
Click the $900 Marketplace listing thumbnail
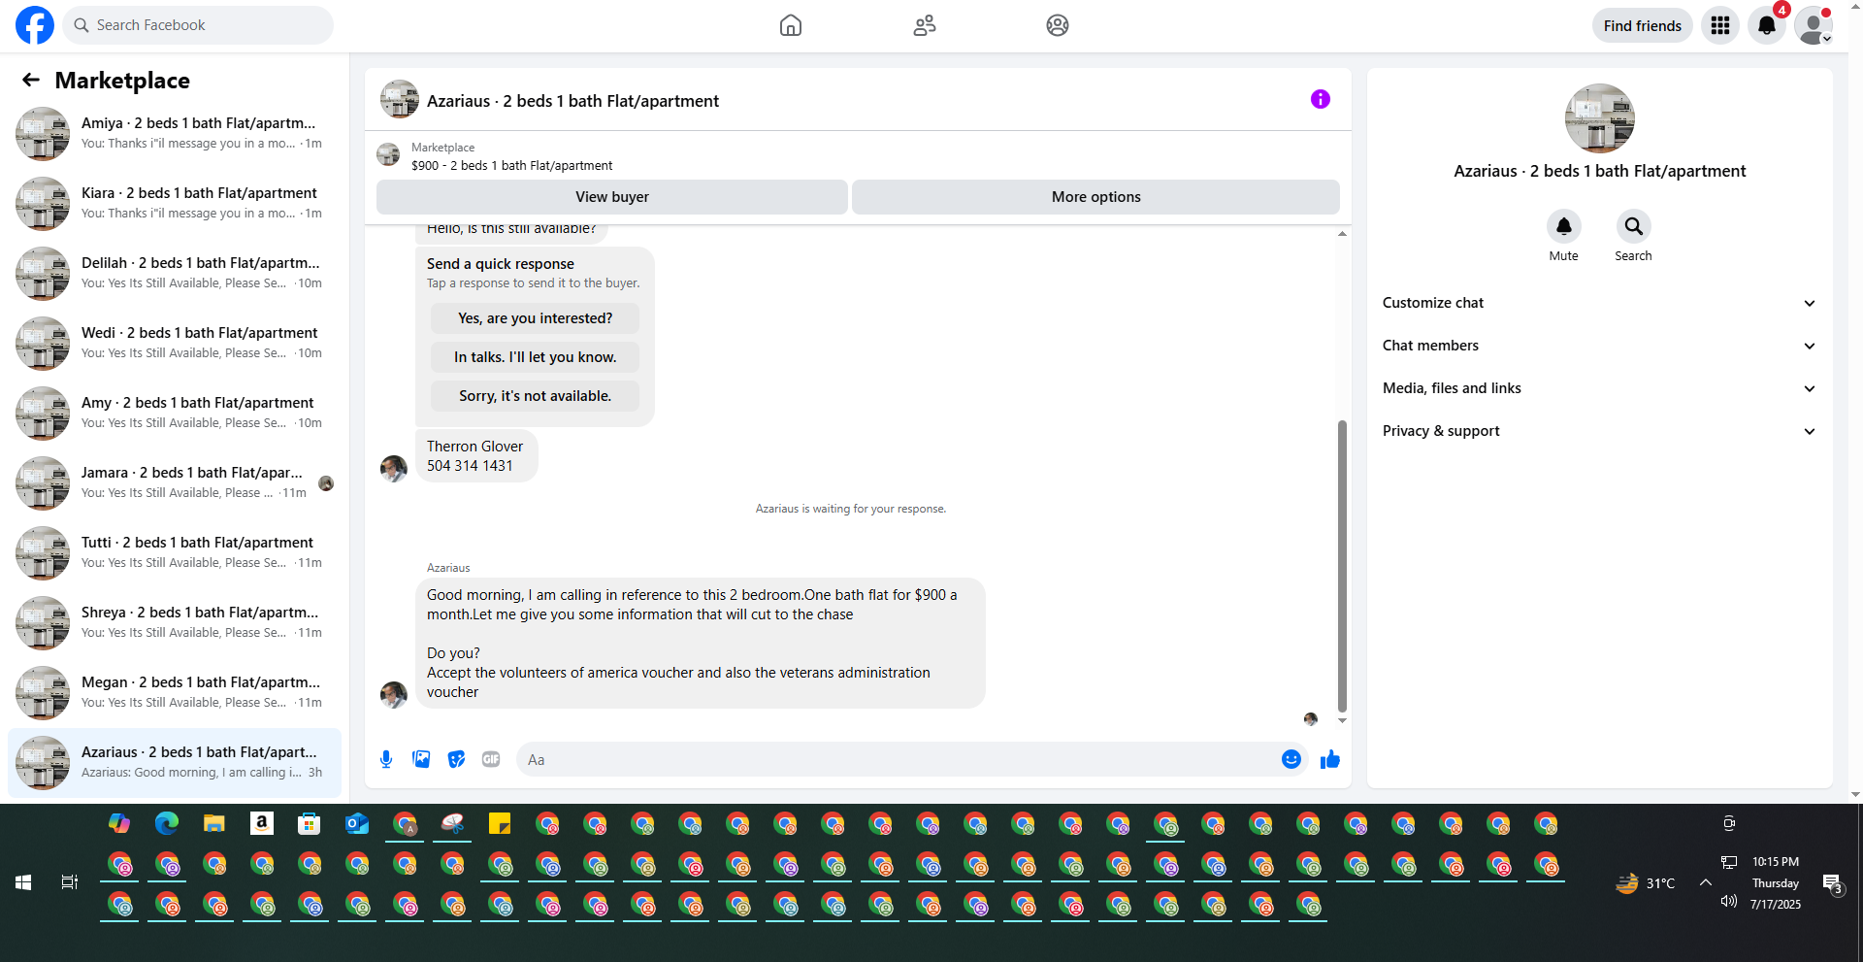(388, 155)
